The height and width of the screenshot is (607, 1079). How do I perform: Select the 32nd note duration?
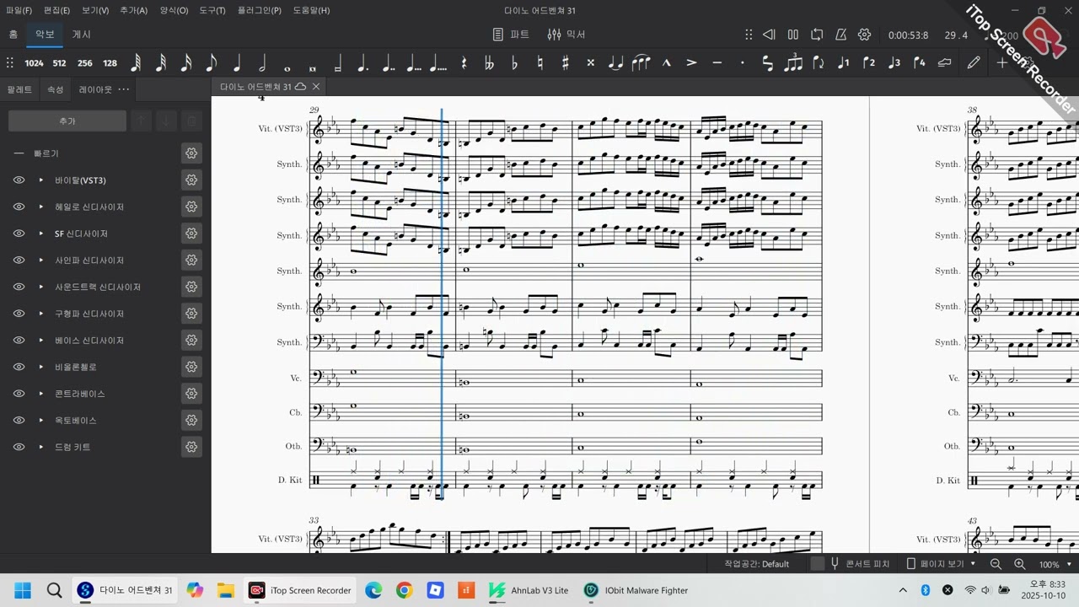(161, 62)
